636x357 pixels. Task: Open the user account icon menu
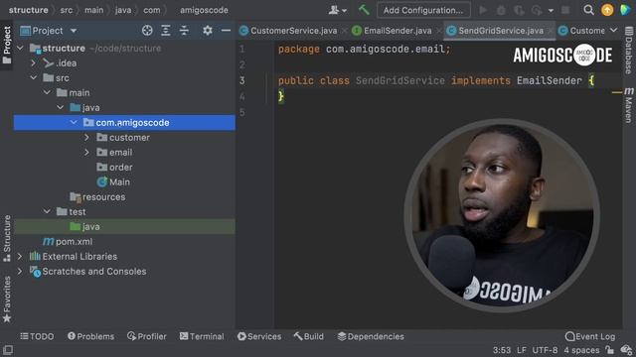(x=337, y=10)
